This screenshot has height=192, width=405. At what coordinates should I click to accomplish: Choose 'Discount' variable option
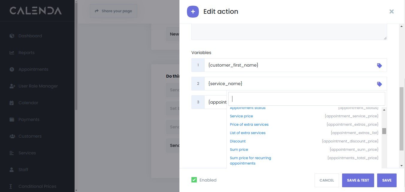coord(238,141)
